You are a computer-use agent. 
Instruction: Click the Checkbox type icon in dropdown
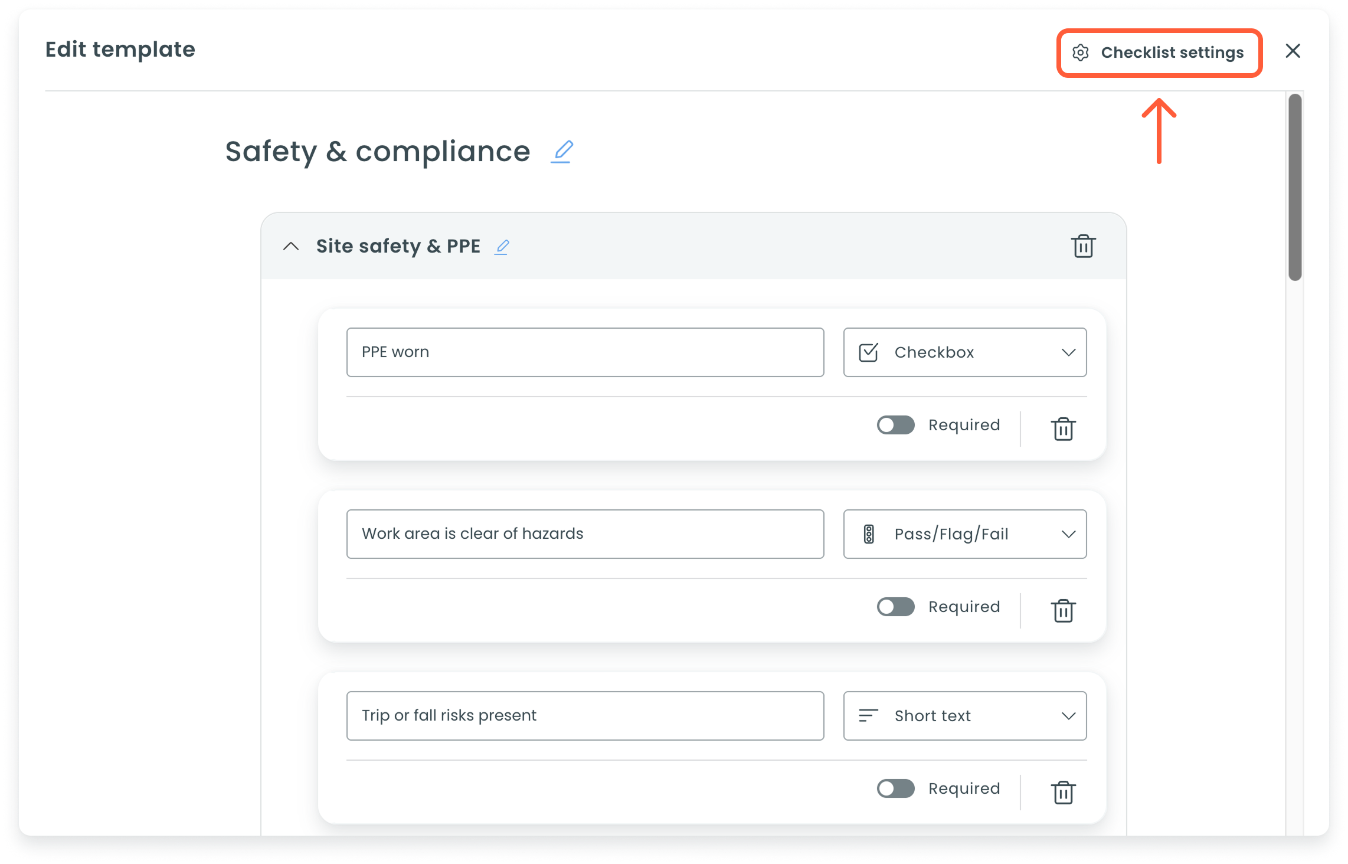click(868, 352)
